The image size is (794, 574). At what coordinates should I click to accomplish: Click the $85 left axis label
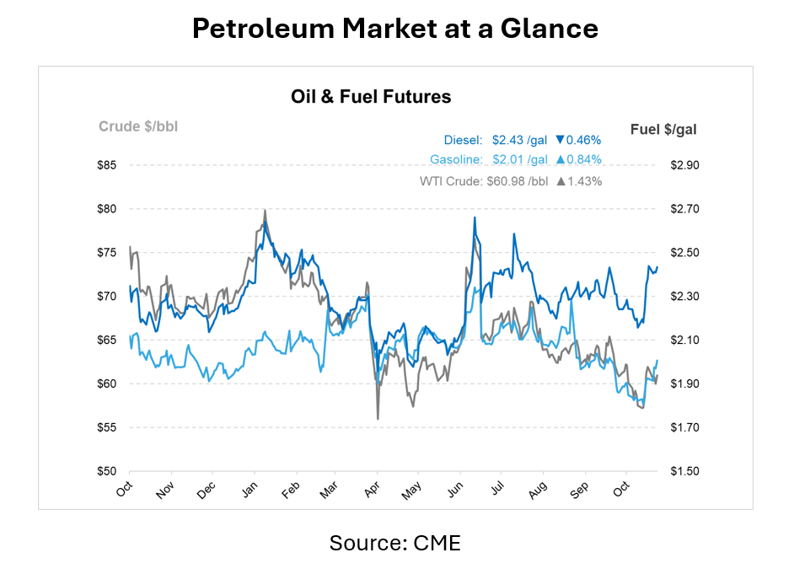pyautogui.click(x=107, y=165)
